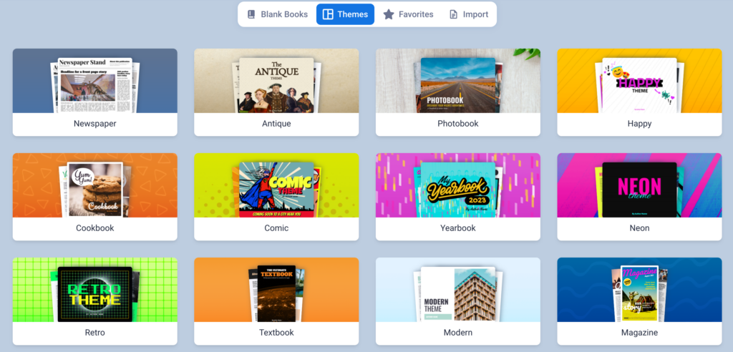Open the Neon theme thumbnail
This screenshot has height=352, width=733.
[639, 185]
